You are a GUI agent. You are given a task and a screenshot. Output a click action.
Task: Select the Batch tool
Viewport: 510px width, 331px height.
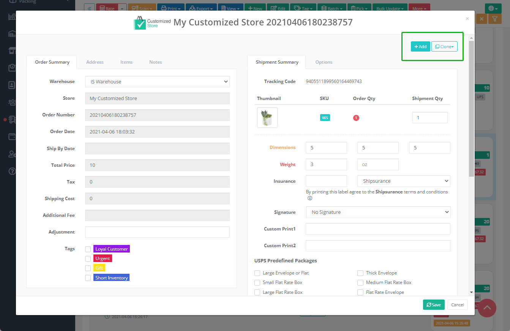(x=332, y=8)
